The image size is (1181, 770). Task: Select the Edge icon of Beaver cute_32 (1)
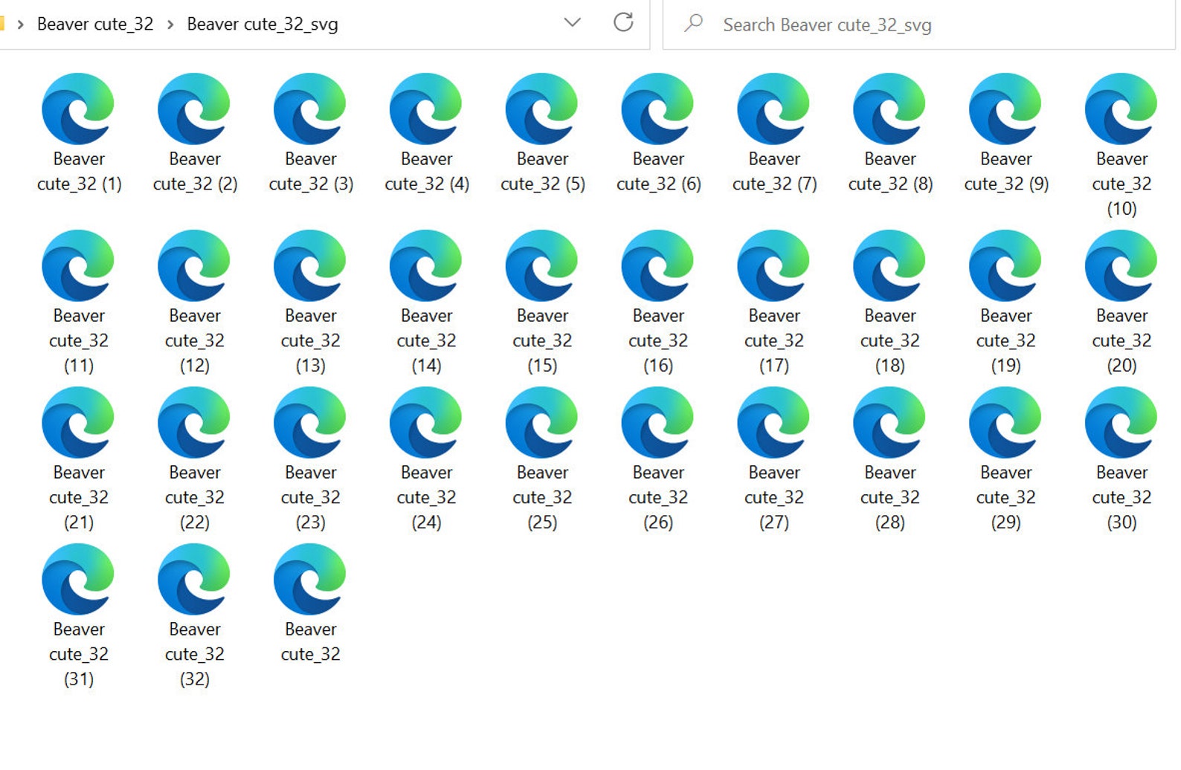click(x=78, y=109)
